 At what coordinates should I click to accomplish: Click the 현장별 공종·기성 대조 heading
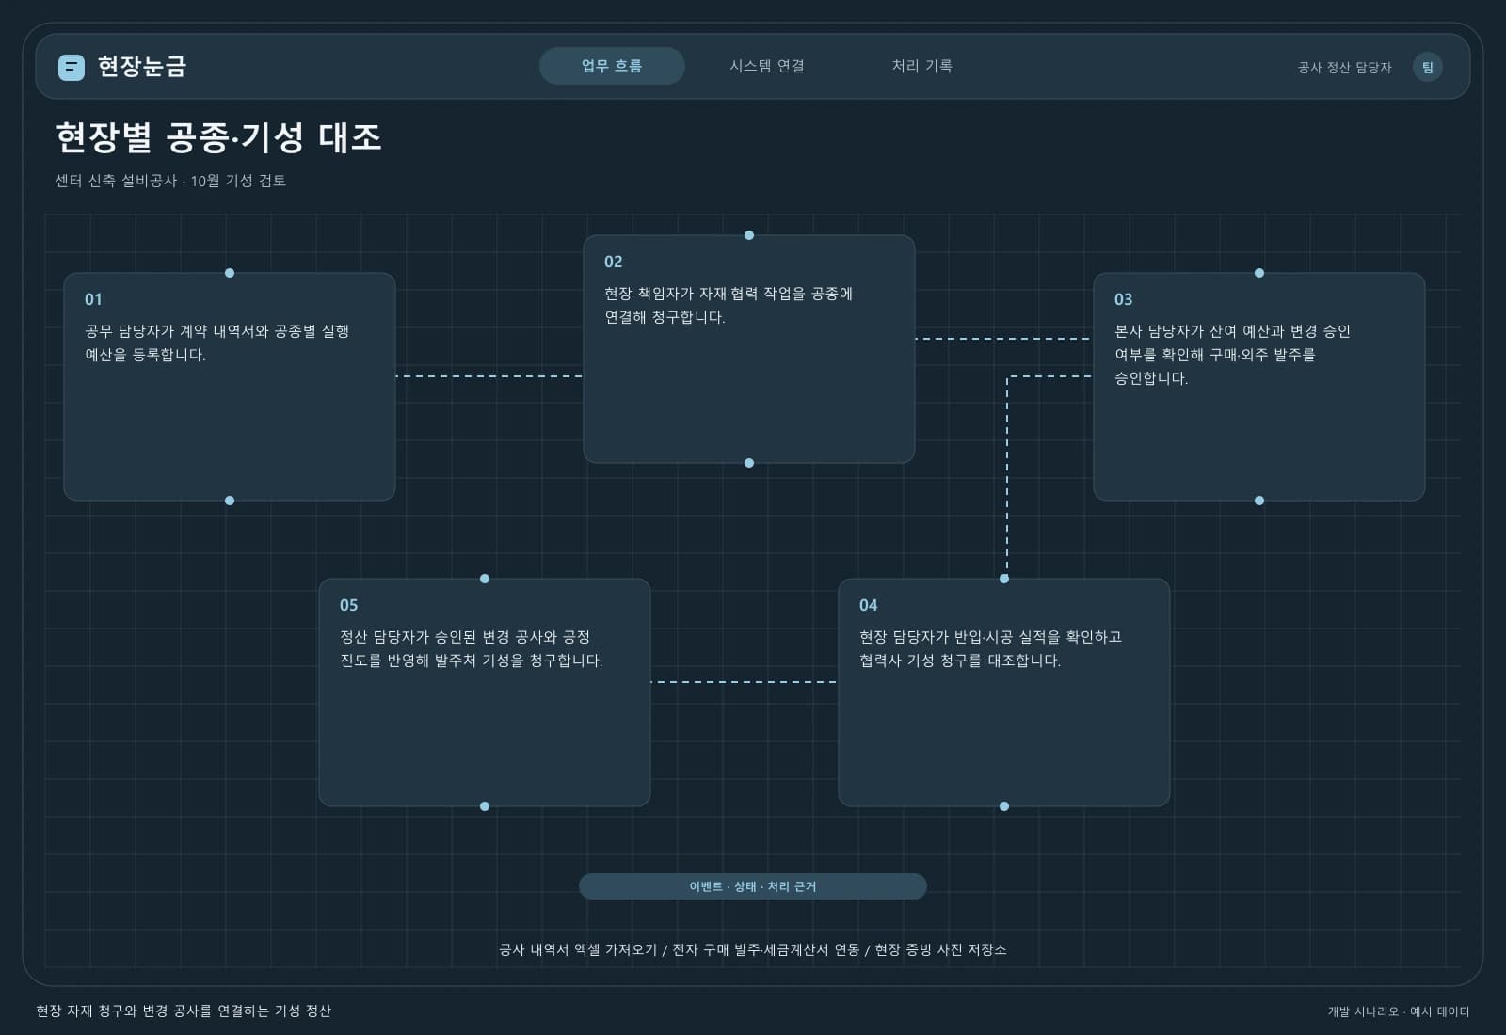(218, 137)
